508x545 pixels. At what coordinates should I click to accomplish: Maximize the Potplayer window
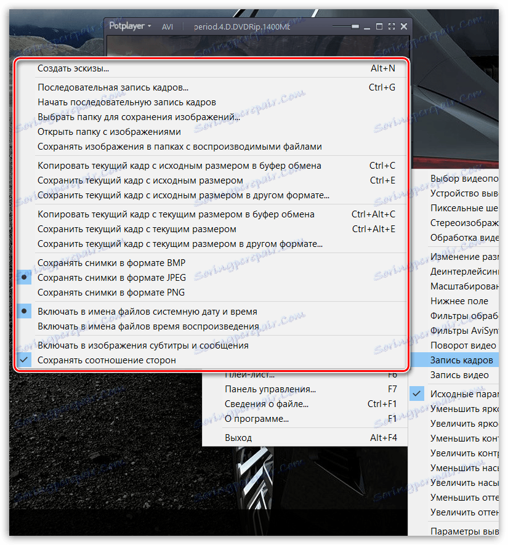[379, 26]
